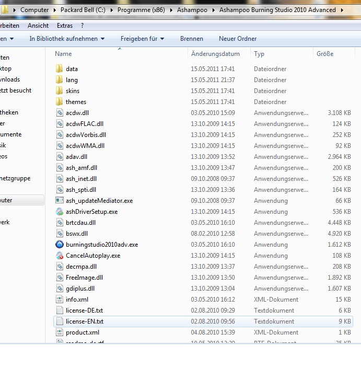The image size is (361, 379).
Task: Expand the 'In Bibliothek aufnehmen' dropdown
Action: pos(67,39)
